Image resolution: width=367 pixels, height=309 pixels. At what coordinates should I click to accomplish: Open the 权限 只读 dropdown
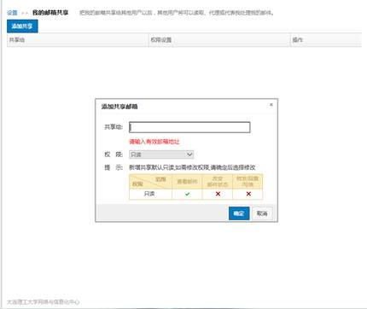tap(161, 154)
